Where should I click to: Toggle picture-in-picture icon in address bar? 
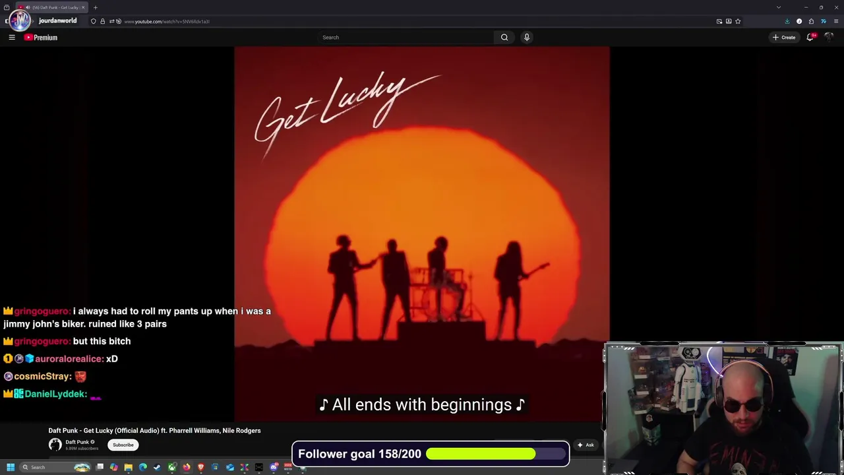(x=719, y=22)
